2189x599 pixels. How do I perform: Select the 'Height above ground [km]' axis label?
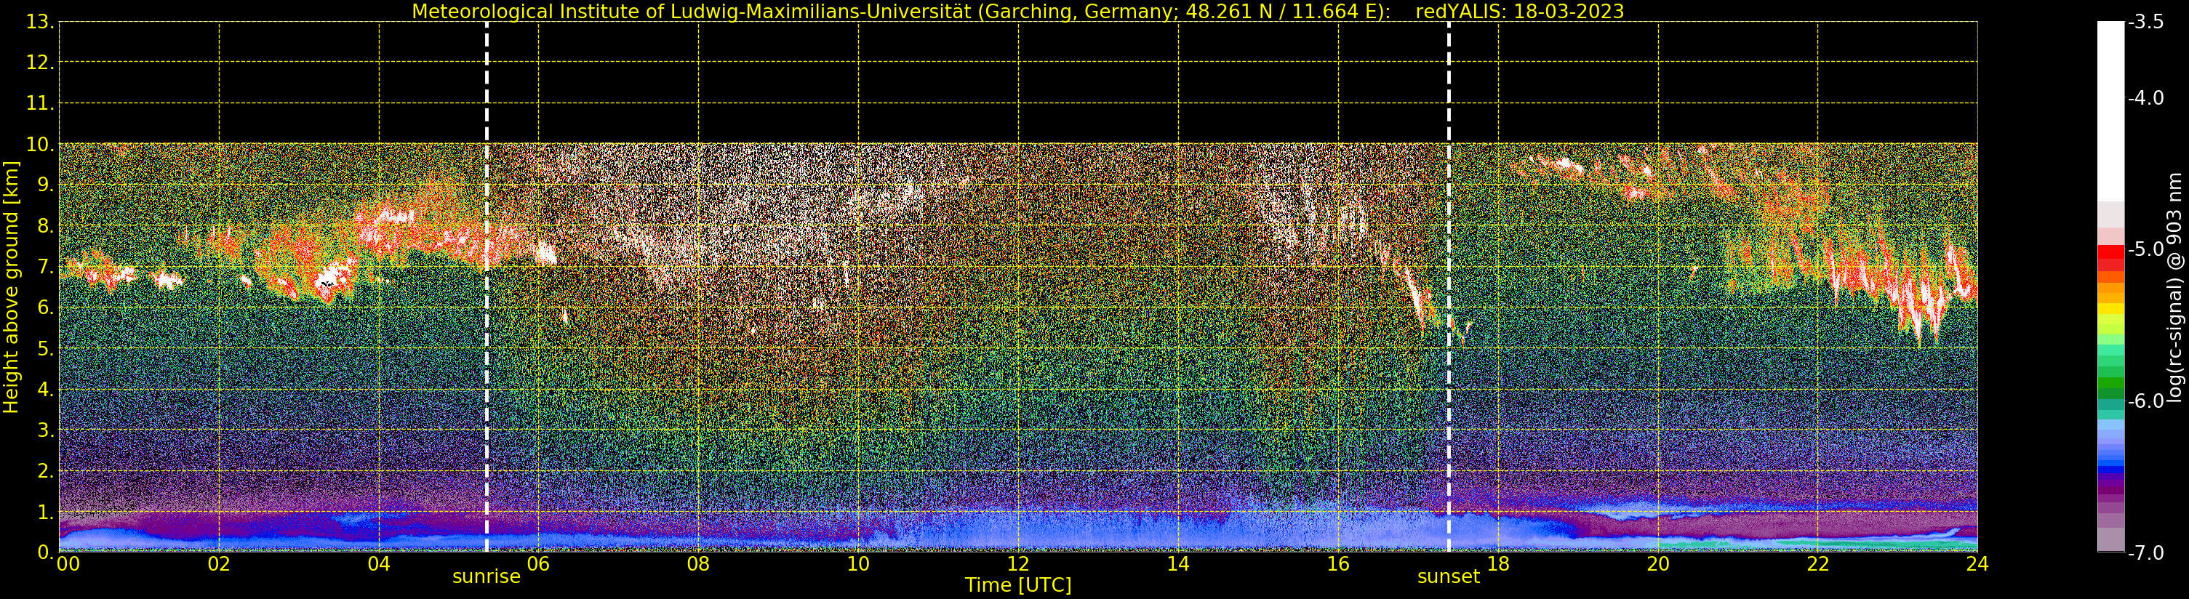[11, 287]
